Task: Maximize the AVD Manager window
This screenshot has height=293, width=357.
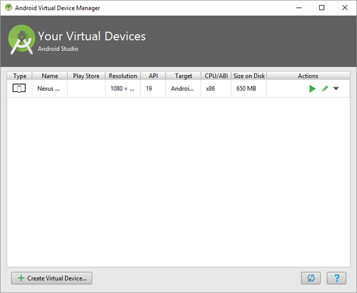Action: pyautogui.click(x=321, y=8)
